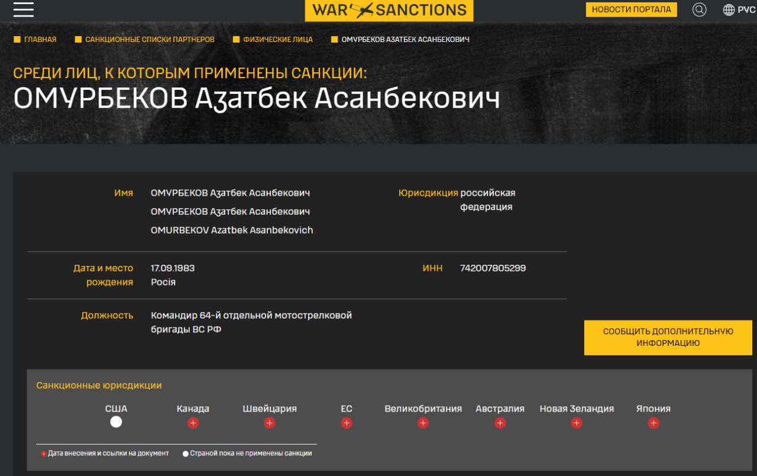Click the white circle under США
Viewport: 757px width, 476px height.
116,422
